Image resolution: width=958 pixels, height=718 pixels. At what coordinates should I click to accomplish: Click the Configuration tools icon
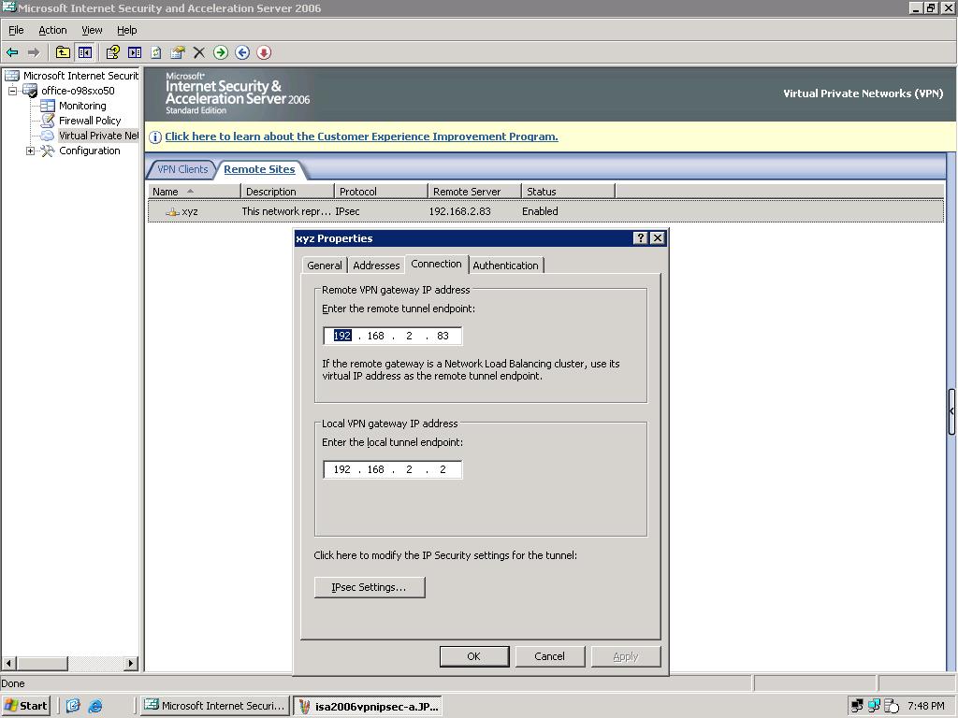coord(48,151)
